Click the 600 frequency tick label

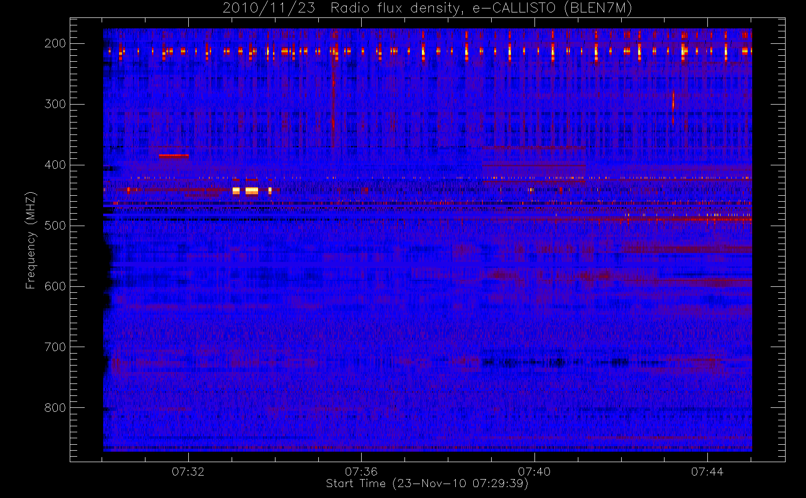[55, 286]
